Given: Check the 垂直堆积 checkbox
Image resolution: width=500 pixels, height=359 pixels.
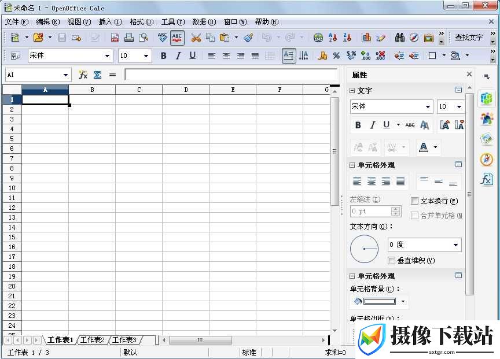Looking at the screenshot, I should [392, 261].
